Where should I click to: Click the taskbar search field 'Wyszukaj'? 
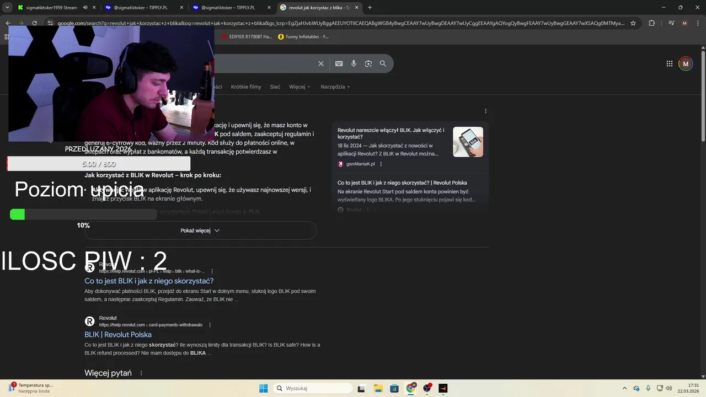[x=313, y=388]
